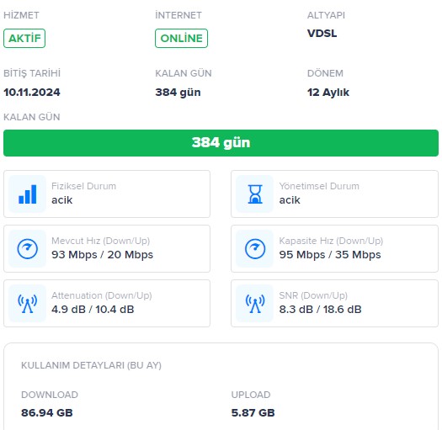Click the Yönetimsel Durum hourglass icon
The image size is (442, 430).
pos(255,194)
